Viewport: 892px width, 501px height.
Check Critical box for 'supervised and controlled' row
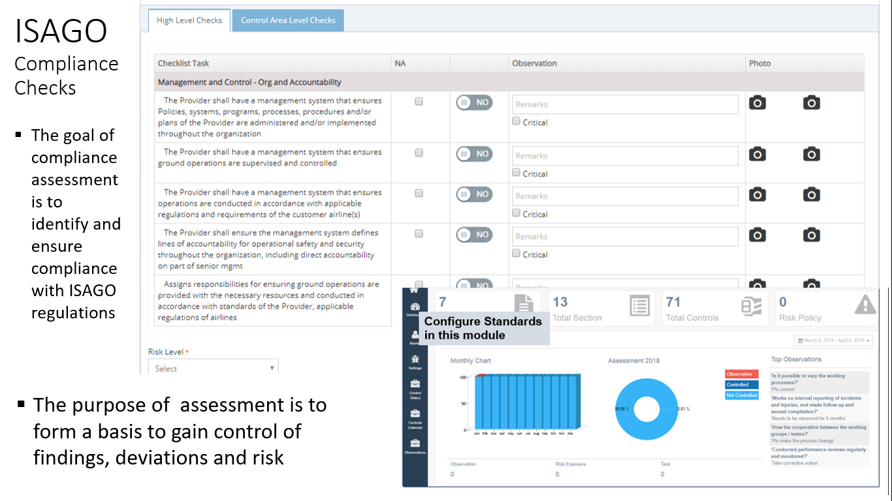517,173
